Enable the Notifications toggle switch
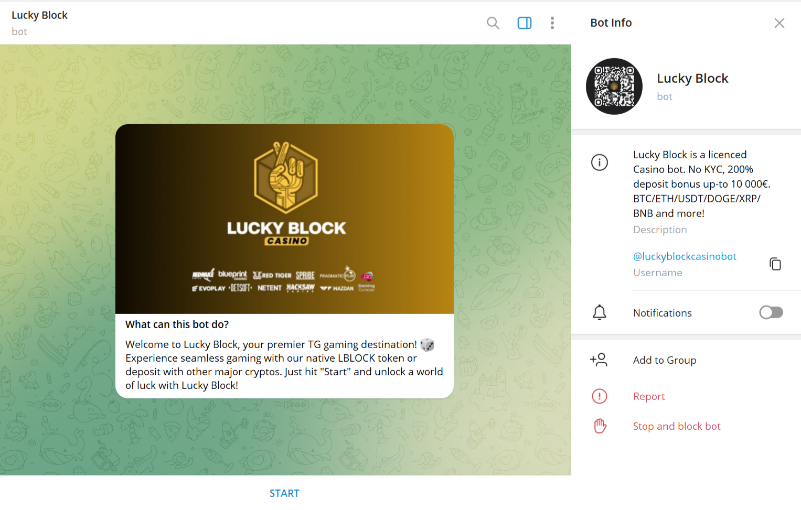801x510 pixels. pos(771,312)
